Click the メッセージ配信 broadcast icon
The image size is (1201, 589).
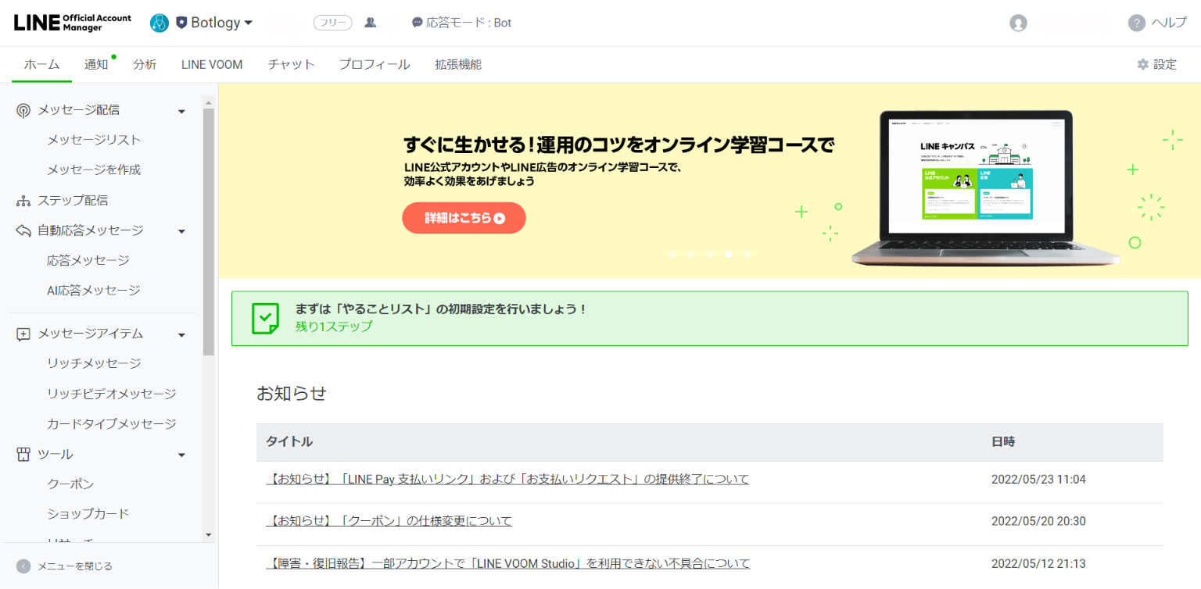coord(23,110)
